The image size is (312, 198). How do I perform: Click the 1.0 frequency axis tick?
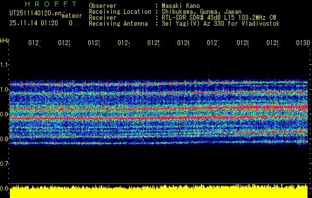tap(4, 90)
